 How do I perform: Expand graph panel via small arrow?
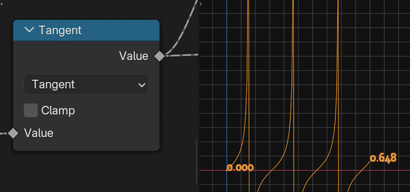[200, 4]
